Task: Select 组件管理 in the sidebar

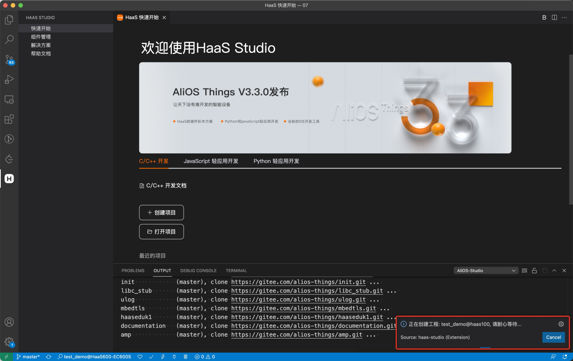Action: tap(66, 37)
